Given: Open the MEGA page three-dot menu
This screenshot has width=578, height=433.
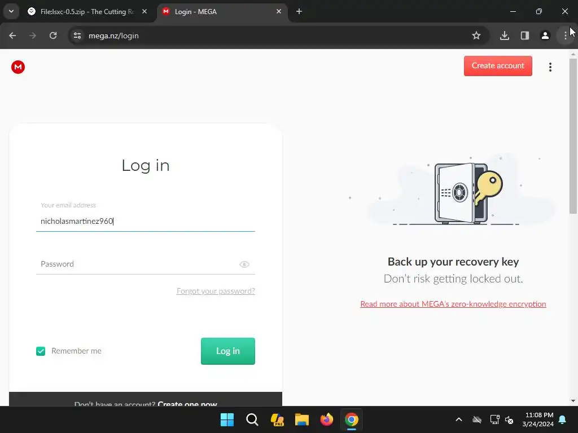Looking at the screenshot, I should pyautogui.click(x=550, y=67).
